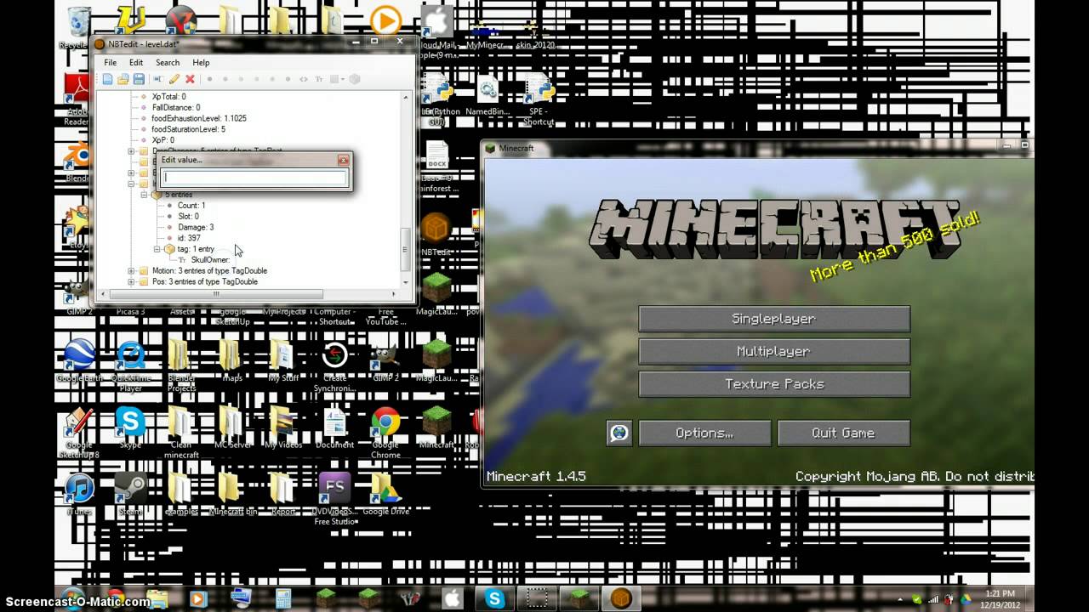Open the Help menu in NBTedit
This screenshot has width=1089, height=612.
[201, 62]
